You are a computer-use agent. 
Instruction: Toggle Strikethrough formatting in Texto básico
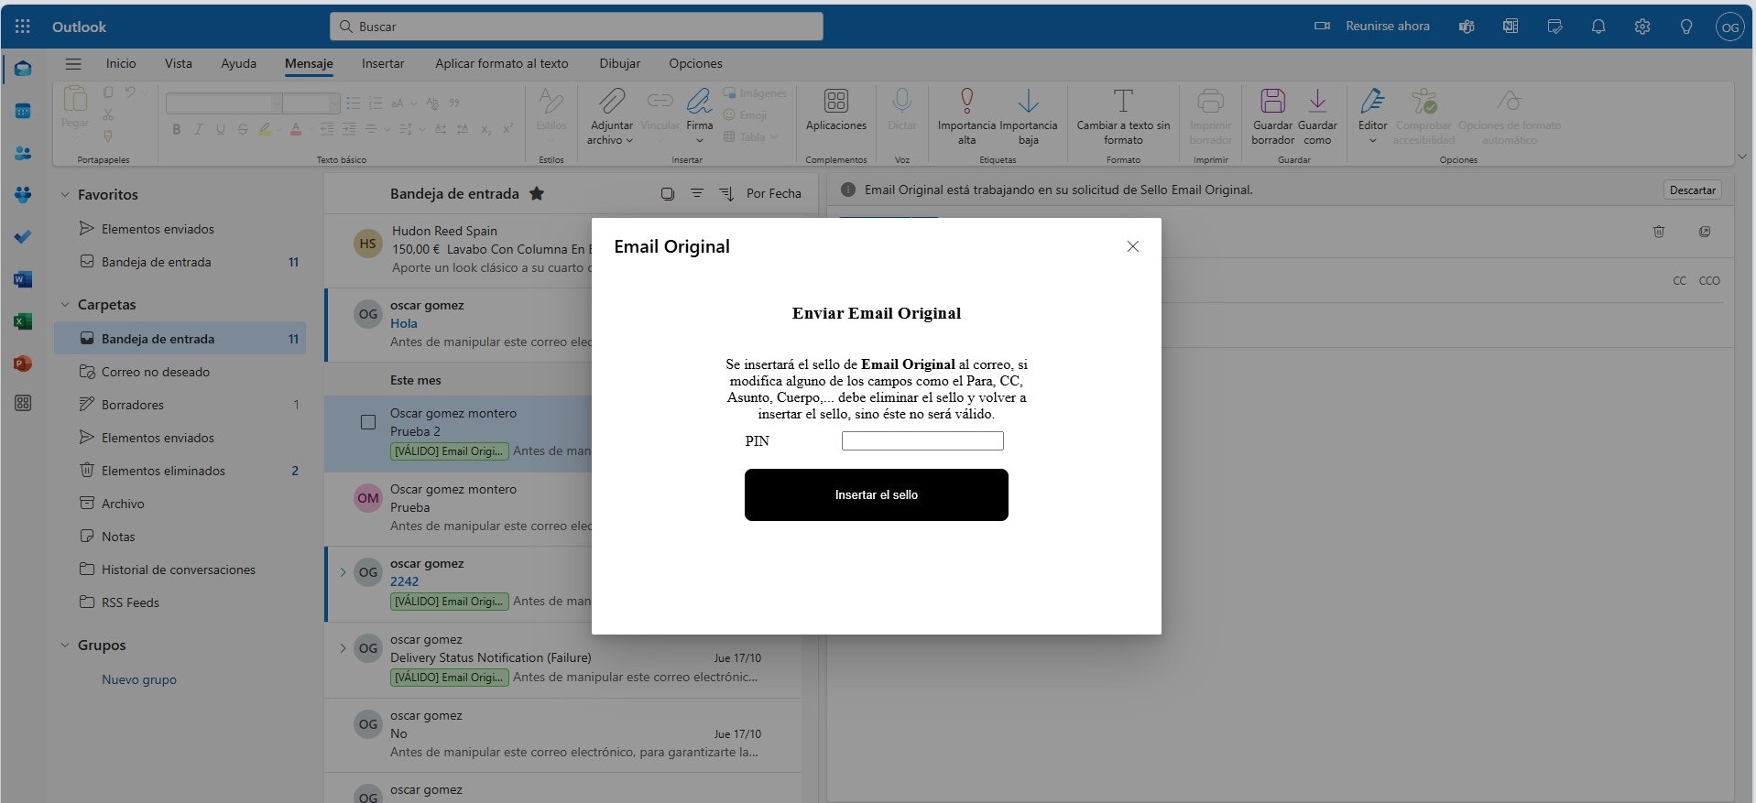coord(242,130)
